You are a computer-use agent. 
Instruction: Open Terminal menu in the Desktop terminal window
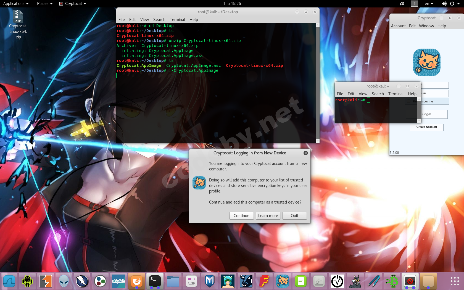[177, 20]
